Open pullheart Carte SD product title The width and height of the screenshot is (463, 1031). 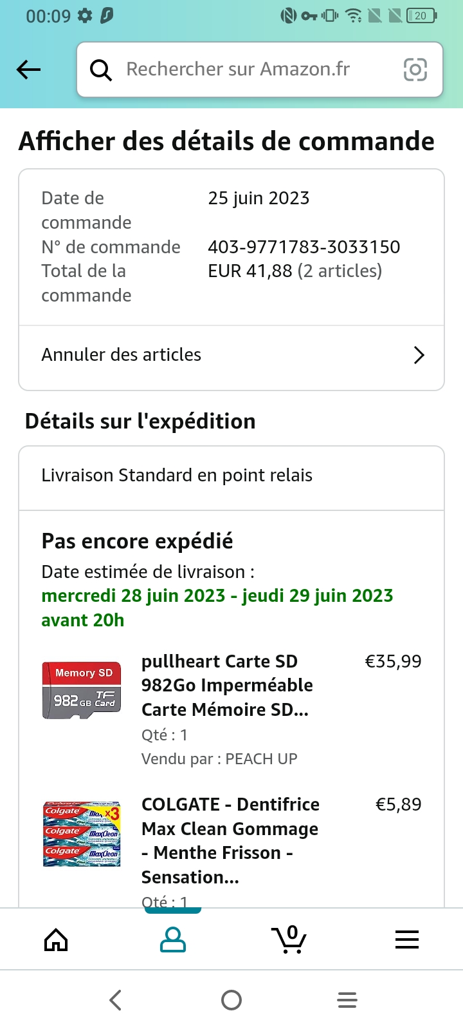(x=227, y=686)
